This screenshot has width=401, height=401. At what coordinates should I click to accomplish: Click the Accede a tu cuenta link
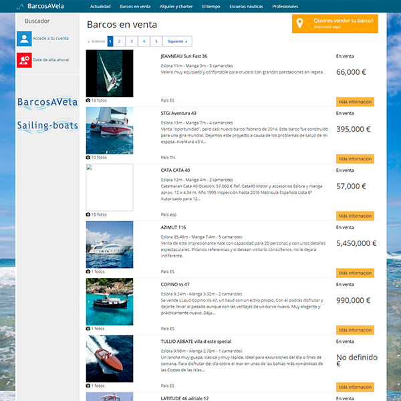pos(51,38)
